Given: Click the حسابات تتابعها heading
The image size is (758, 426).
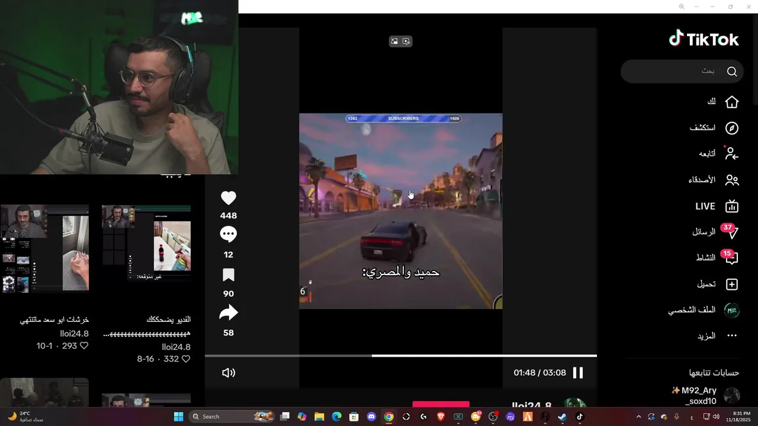Looking at the screenshot, I should point(714,373).
